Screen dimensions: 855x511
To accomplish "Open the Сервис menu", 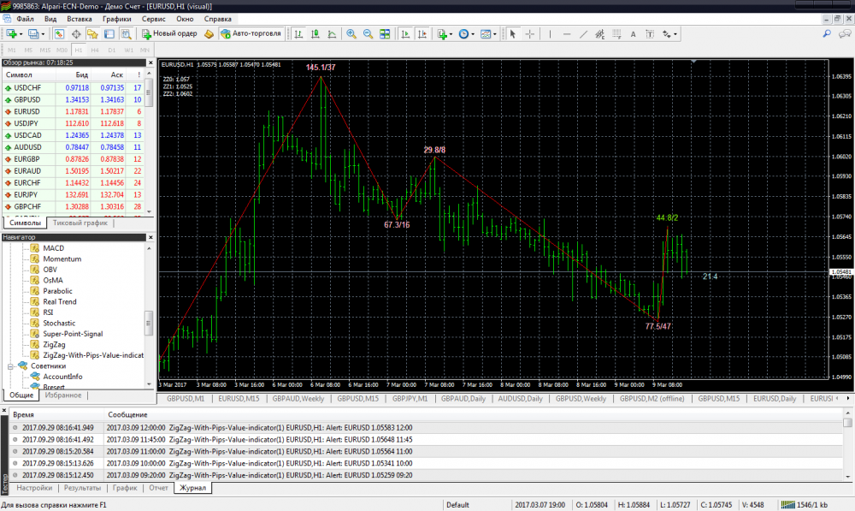I will [x=154, y=18].
